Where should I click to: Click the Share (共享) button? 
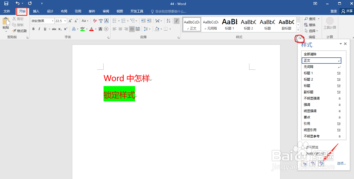pos(347,11)
